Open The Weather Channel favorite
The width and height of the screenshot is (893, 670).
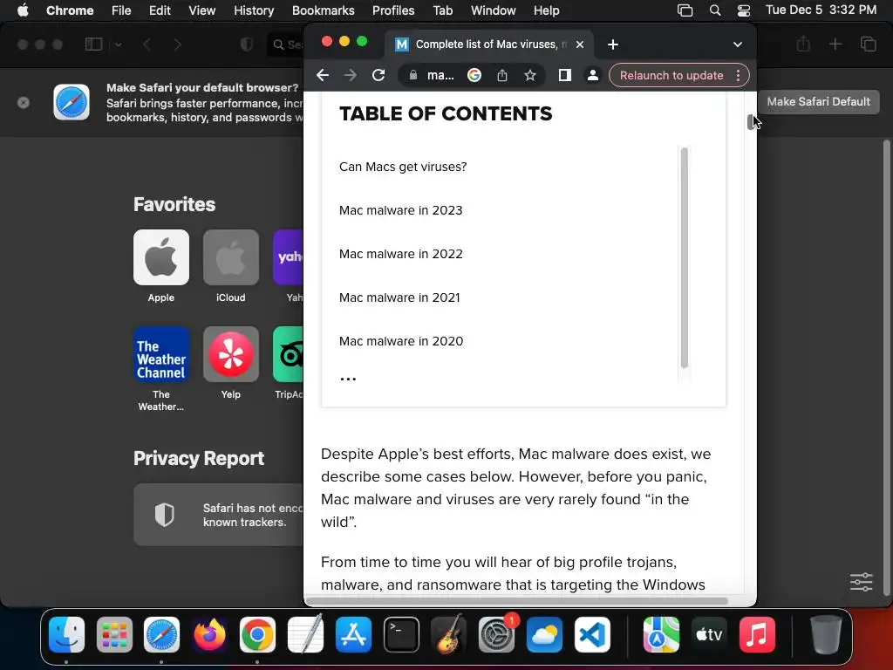161,354
